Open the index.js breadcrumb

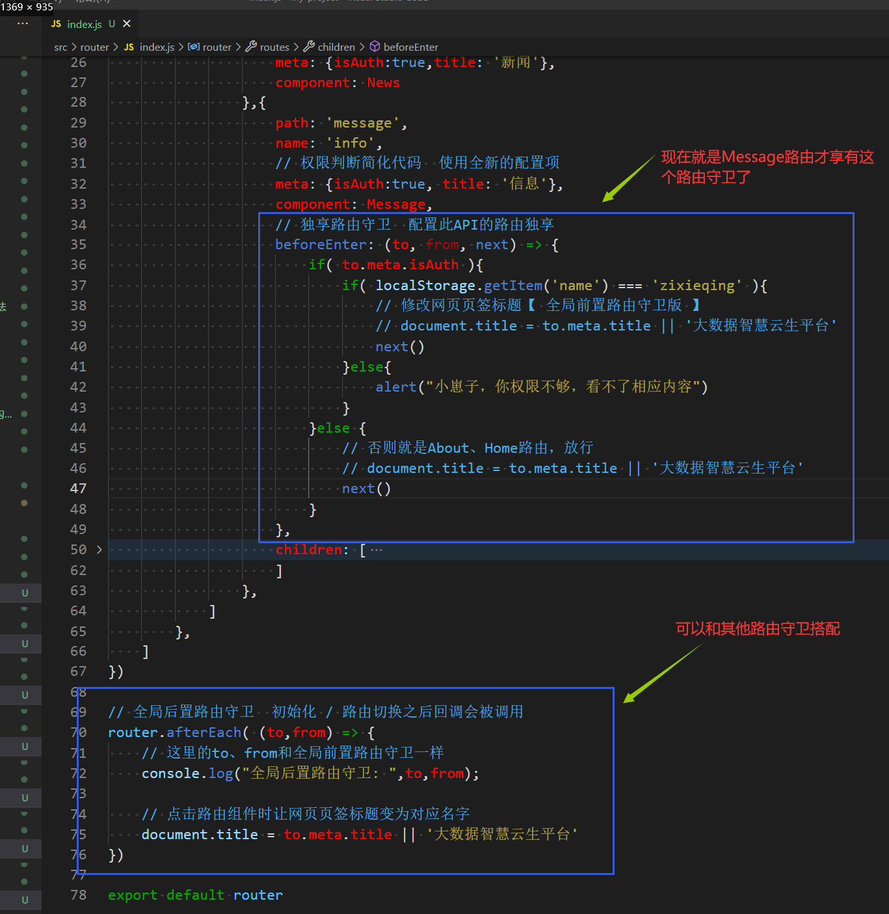click(157, 47)
